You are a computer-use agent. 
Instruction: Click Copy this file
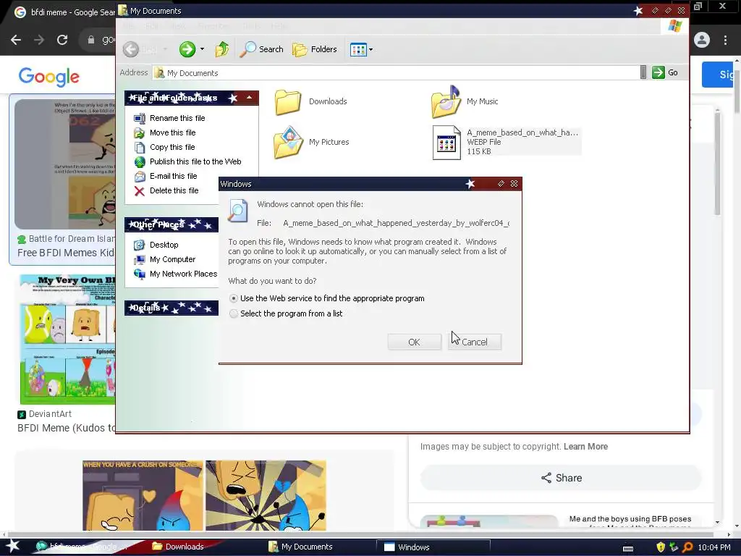[x=172, y=147]
